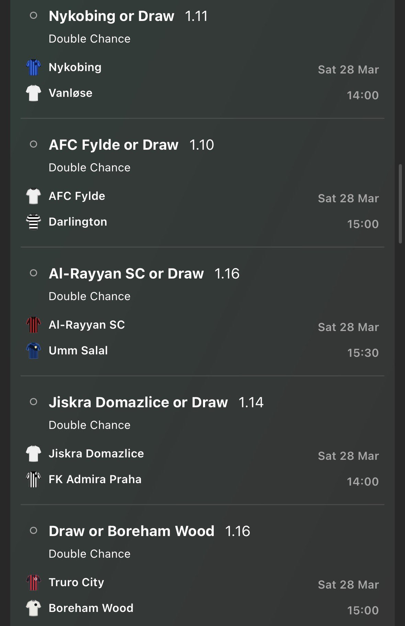Open the Jiskra Domazlice team name

pos(96,454)
